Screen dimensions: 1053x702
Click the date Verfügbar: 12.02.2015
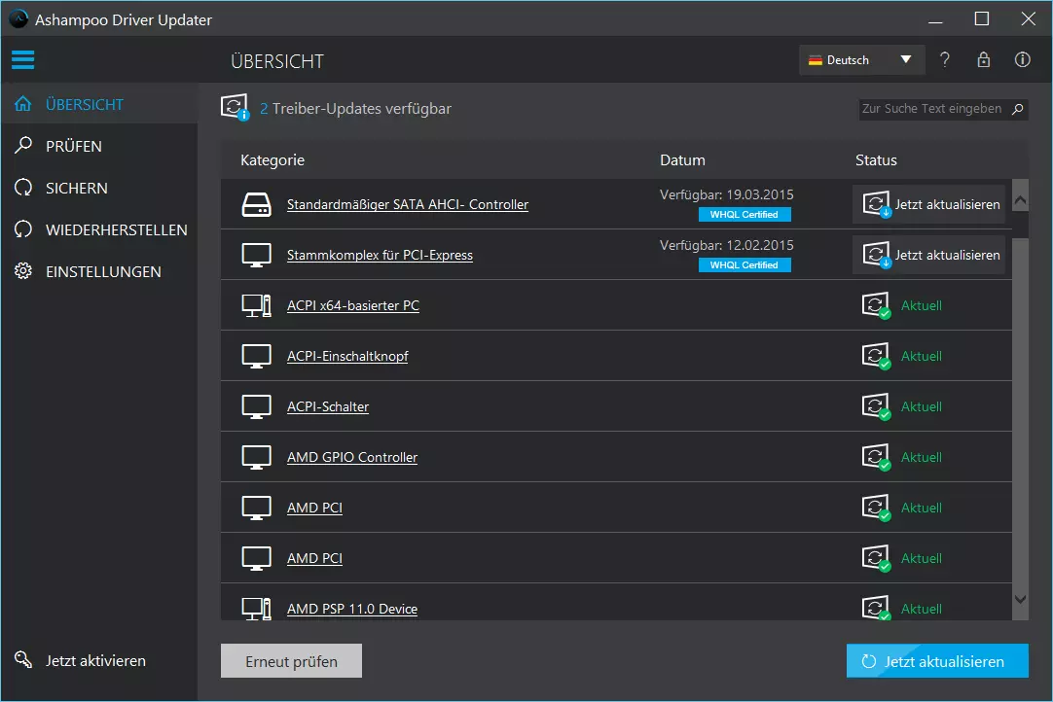coord(727,245)
